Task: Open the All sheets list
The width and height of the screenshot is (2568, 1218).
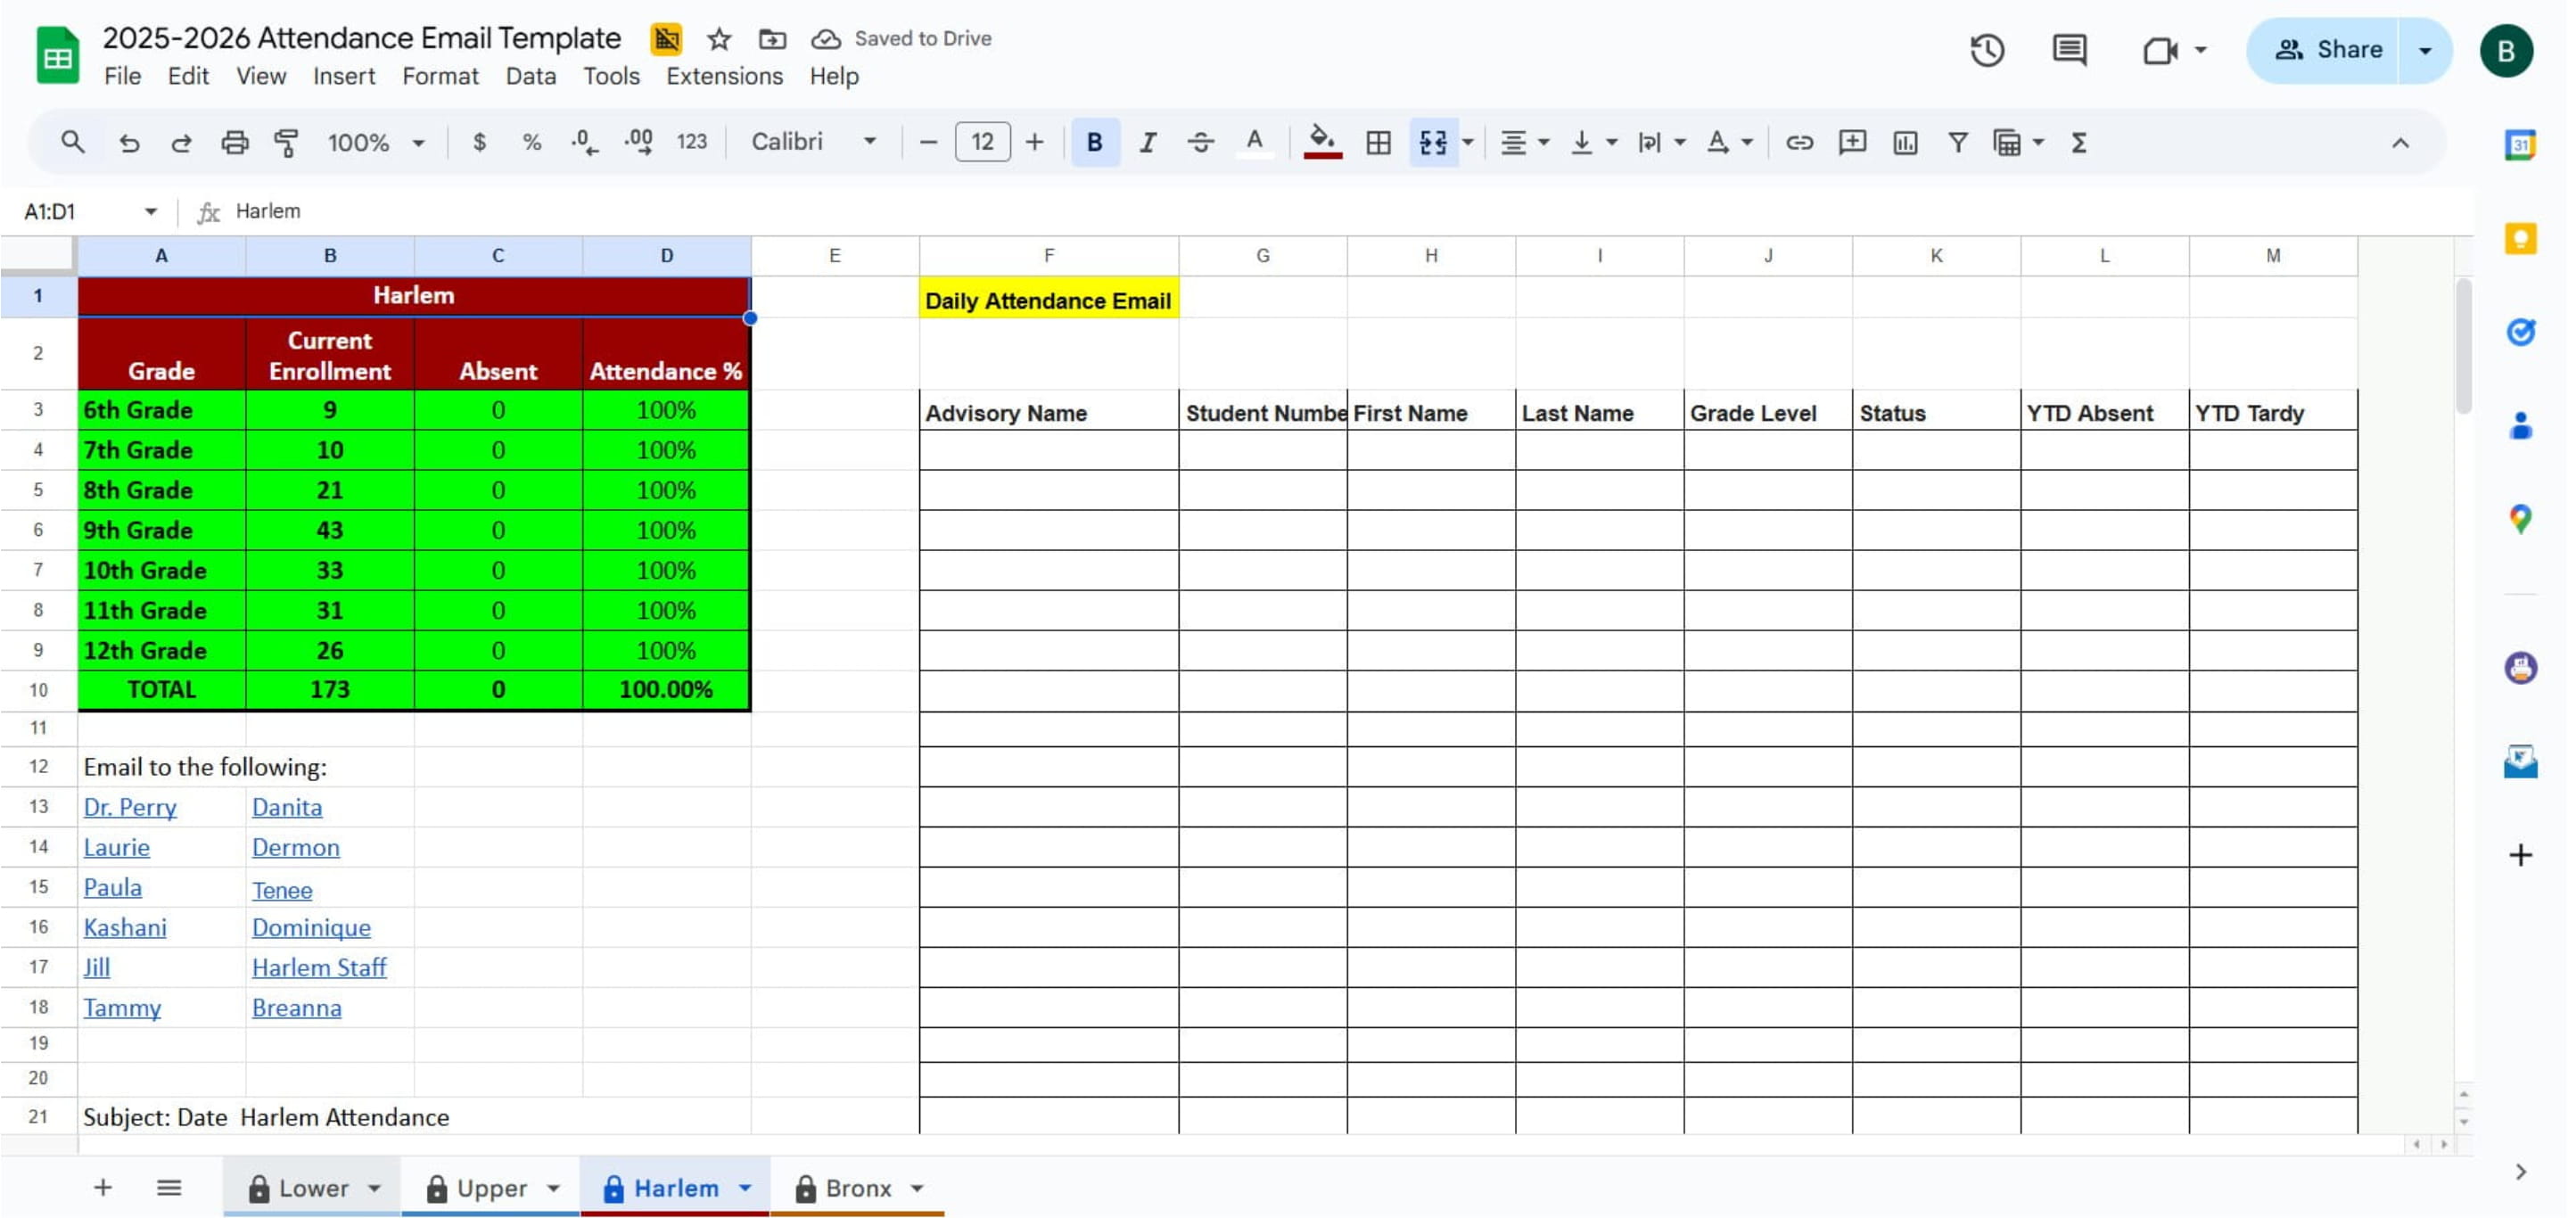Action: pyautogui.click(x=169, y=1187)
